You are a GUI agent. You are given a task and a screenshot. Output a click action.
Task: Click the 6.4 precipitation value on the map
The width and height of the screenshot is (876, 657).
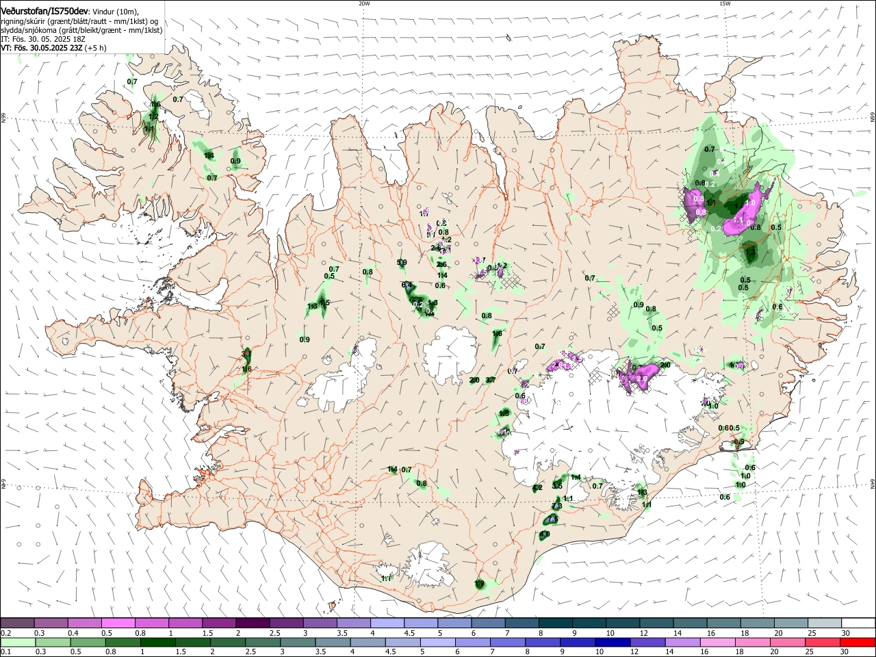[407, 285]
